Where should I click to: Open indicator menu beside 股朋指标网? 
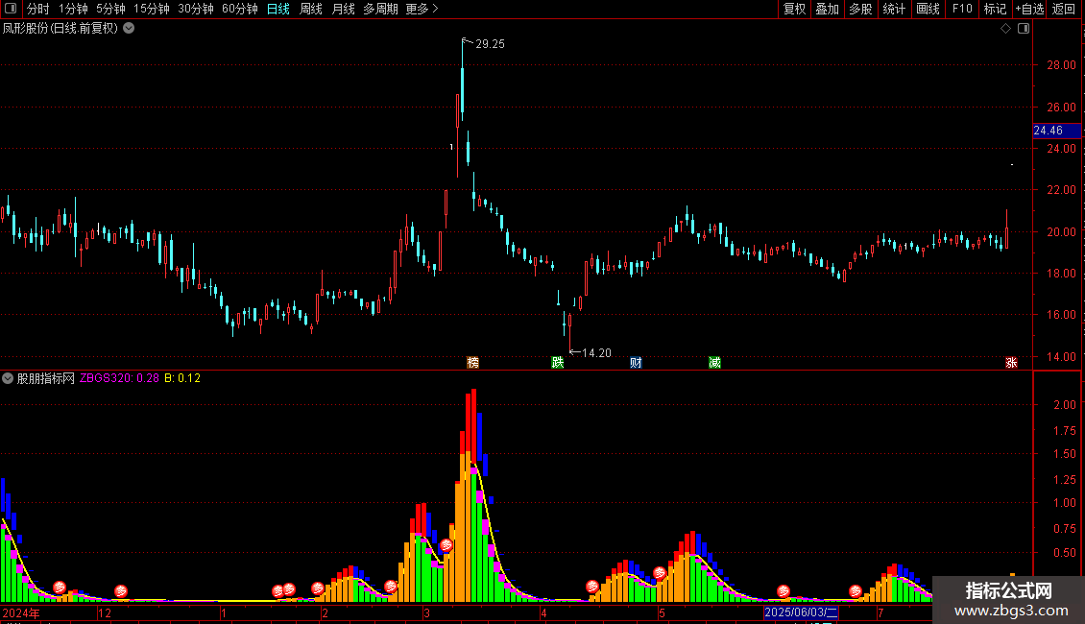8,378
